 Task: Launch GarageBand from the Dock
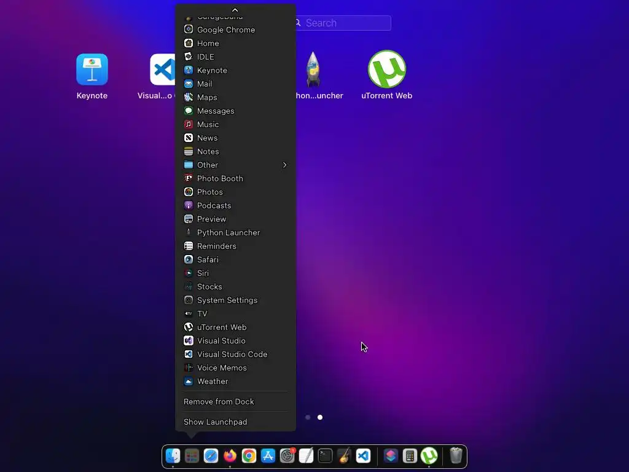click(x=344, y=456)
